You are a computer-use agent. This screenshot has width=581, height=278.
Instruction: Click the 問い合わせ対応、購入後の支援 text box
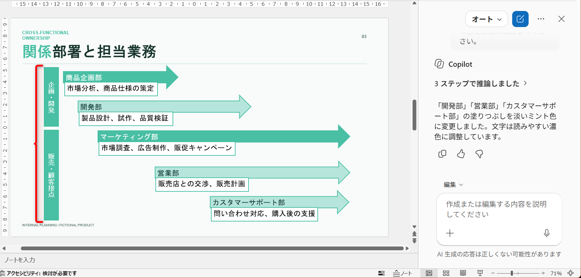point(264,214)
